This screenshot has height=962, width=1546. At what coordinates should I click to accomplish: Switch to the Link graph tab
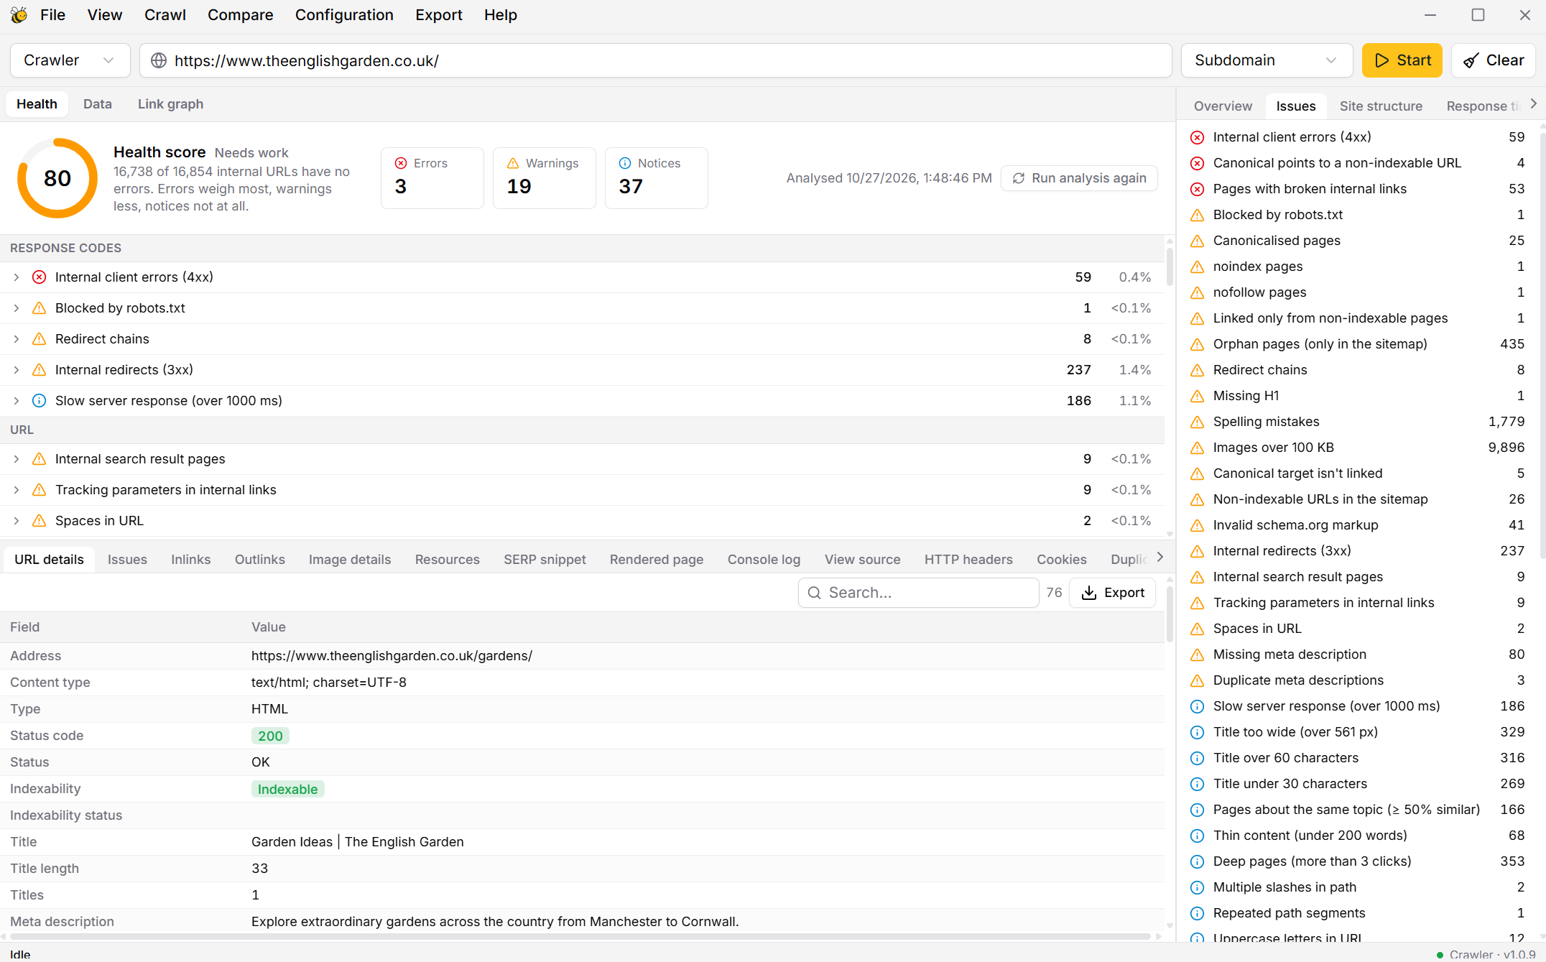point(170,104)
